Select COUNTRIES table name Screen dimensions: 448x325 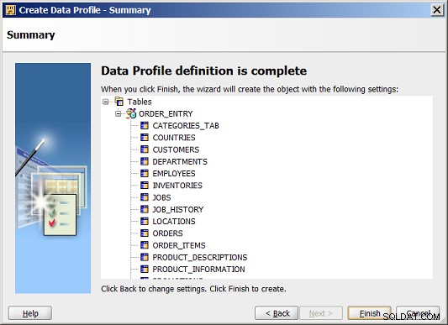174,138
